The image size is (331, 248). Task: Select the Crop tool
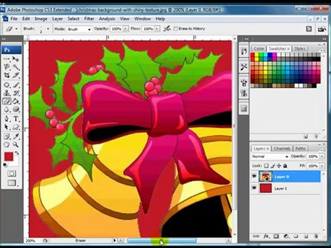click(x=7, y=75)
